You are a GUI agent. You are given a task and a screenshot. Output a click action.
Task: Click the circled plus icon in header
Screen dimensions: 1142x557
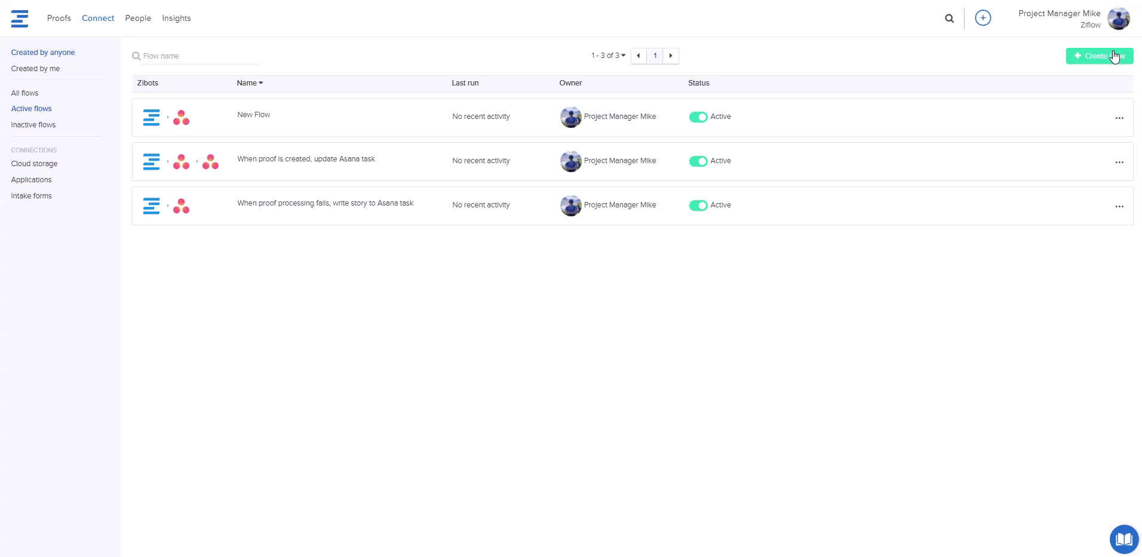point(983,19)
